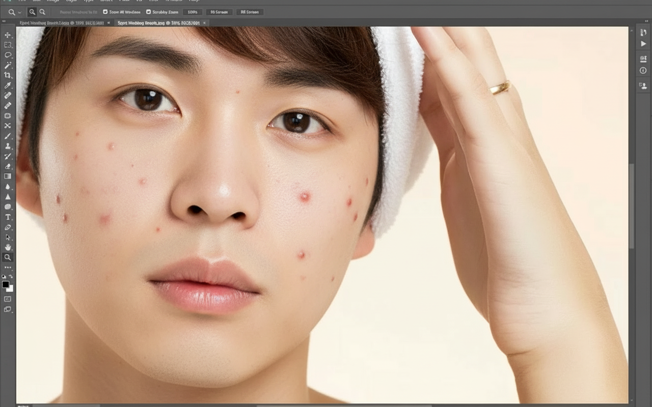
Task: Select the Clone Stamp tool
Action: tap(8, 146)
